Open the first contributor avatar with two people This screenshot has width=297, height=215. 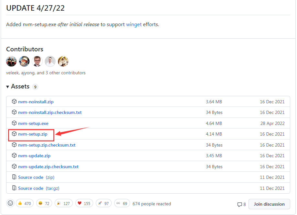11,61
